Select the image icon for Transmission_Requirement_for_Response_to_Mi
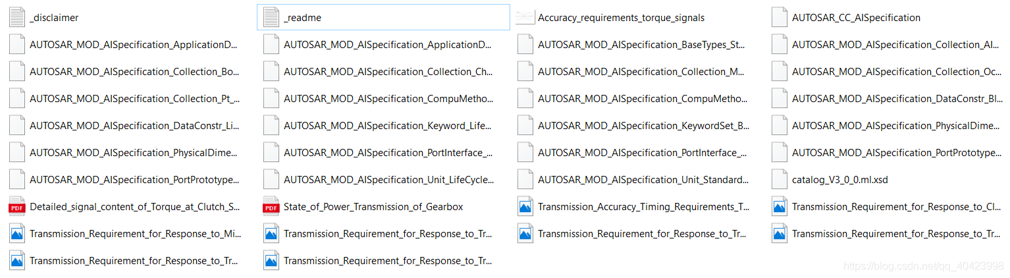 tap(17, 234)
